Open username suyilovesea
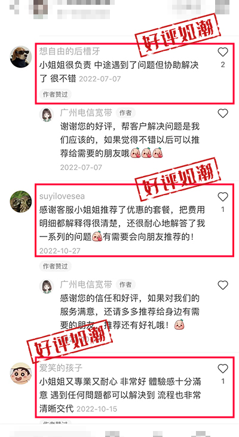 coord(62,196)
